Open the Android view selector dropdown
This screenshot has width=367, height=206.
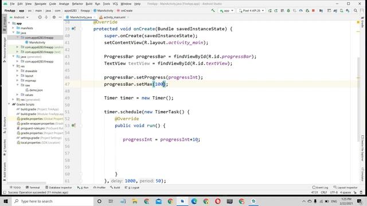[19, 17]
